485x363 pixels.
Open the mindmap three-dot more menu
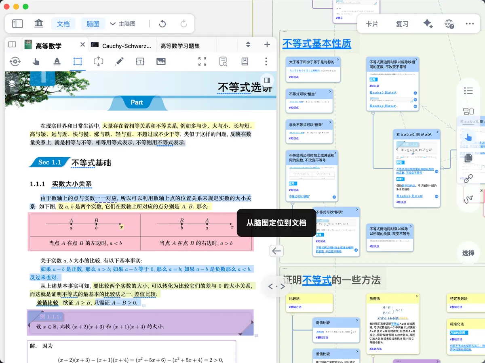(470, 24)
